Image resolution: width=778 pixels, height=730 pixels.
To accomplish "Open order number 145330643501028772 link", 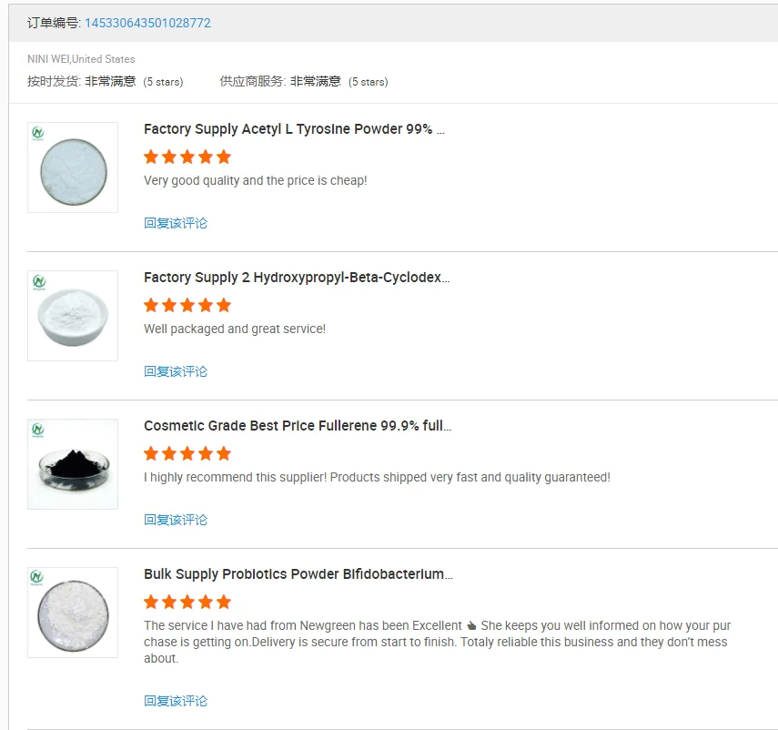I will (x=147, y=23).
